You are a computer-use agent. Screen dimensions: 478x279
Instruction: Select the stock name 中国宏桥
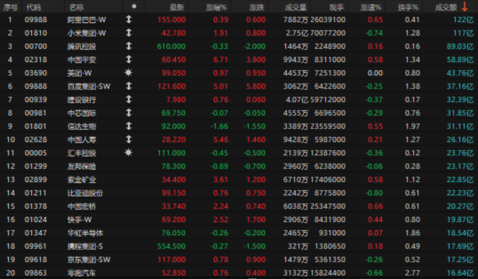(x=82, y=206)
